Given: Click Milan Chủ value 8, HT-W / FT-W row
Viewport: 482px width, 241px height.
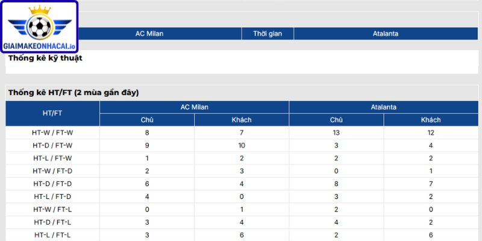Looking at the screenshot, I should coord(147,133).
